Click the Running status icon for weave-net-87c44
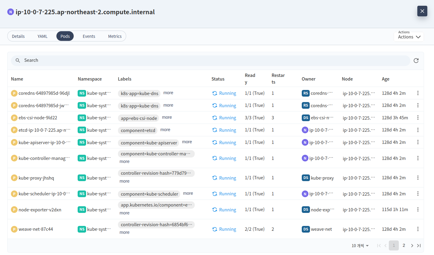 coord(215,229)
